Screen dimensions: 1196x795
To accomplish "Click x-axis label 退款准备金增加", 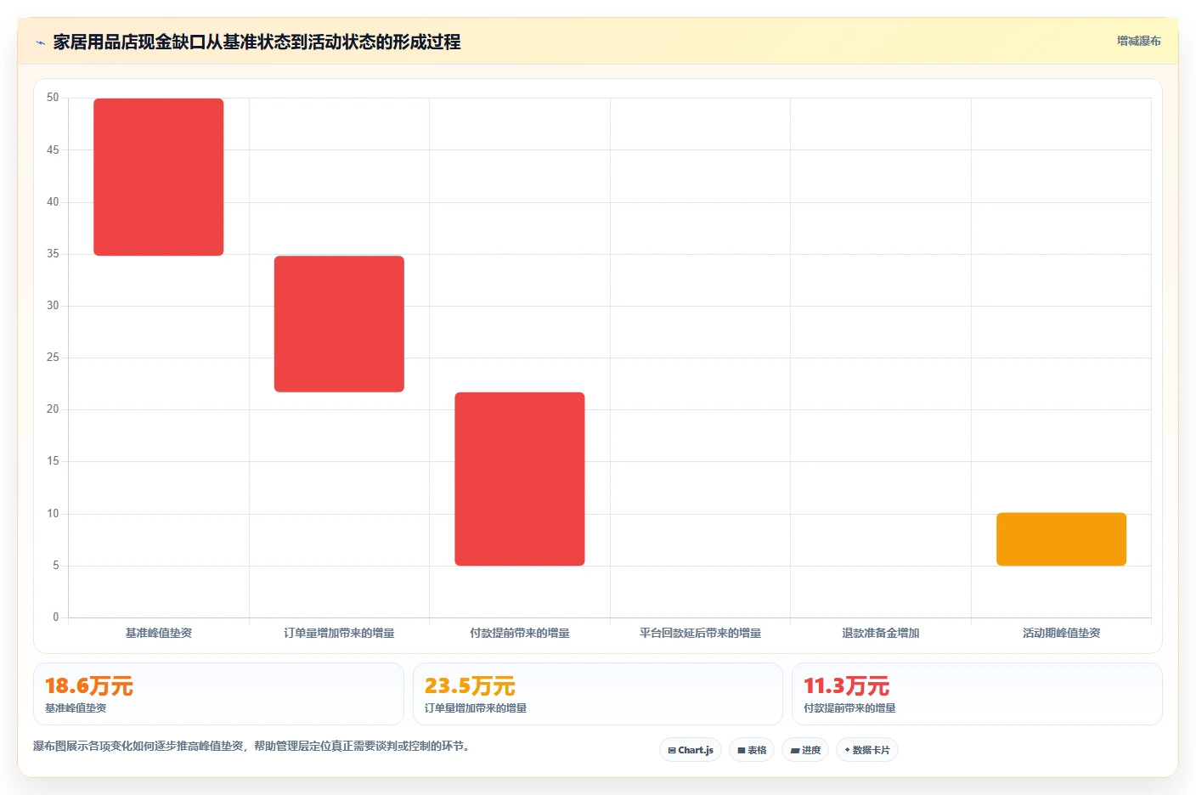I will (881, 633).
